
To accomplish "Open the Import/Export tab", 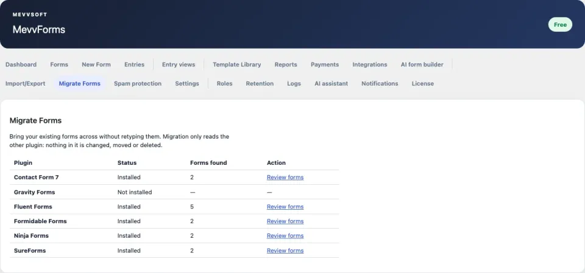I will tap(26, 83).
